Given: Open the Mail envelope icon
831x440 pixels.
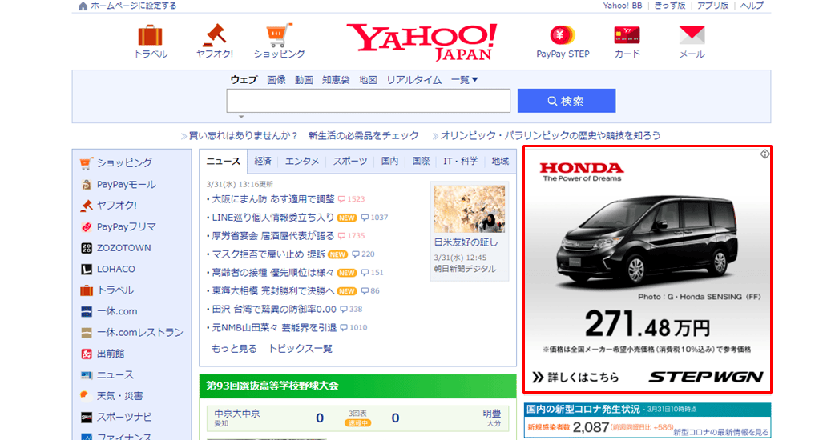Looking at the screenshot, I should click(x=692, y=35).
